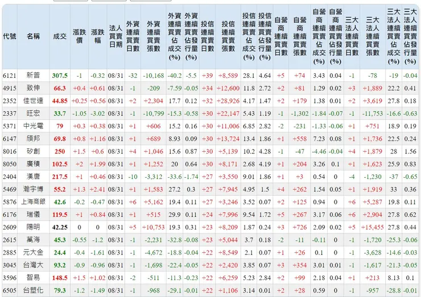Click the 自營商連續買賣日數 column header
This screenshot has width=421, height=297.
point(281,36)
